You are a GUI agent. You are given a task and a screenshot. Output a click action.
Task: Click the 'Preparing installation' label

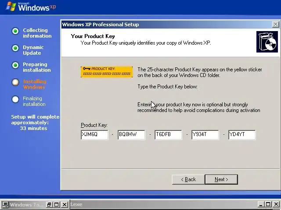37,67
